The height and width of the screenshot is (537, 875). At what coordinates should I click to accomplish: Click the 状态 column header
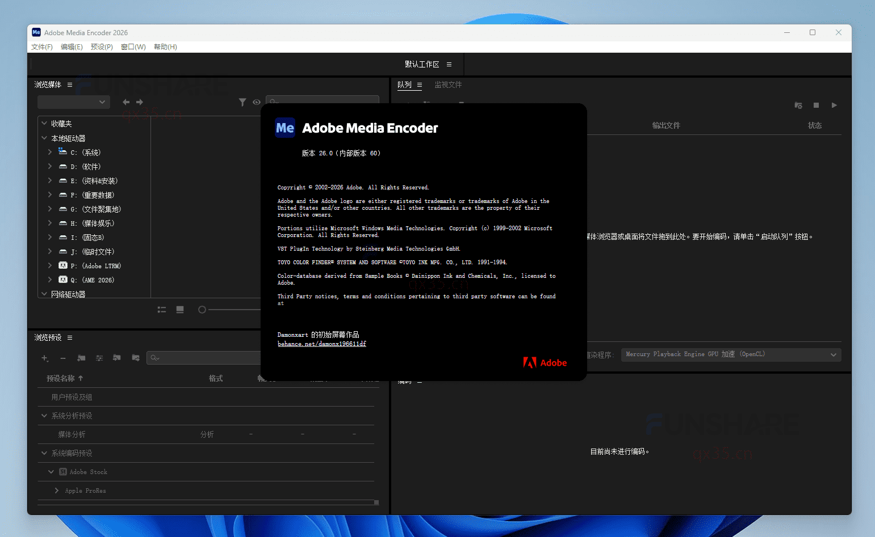(x=815, y=125)
